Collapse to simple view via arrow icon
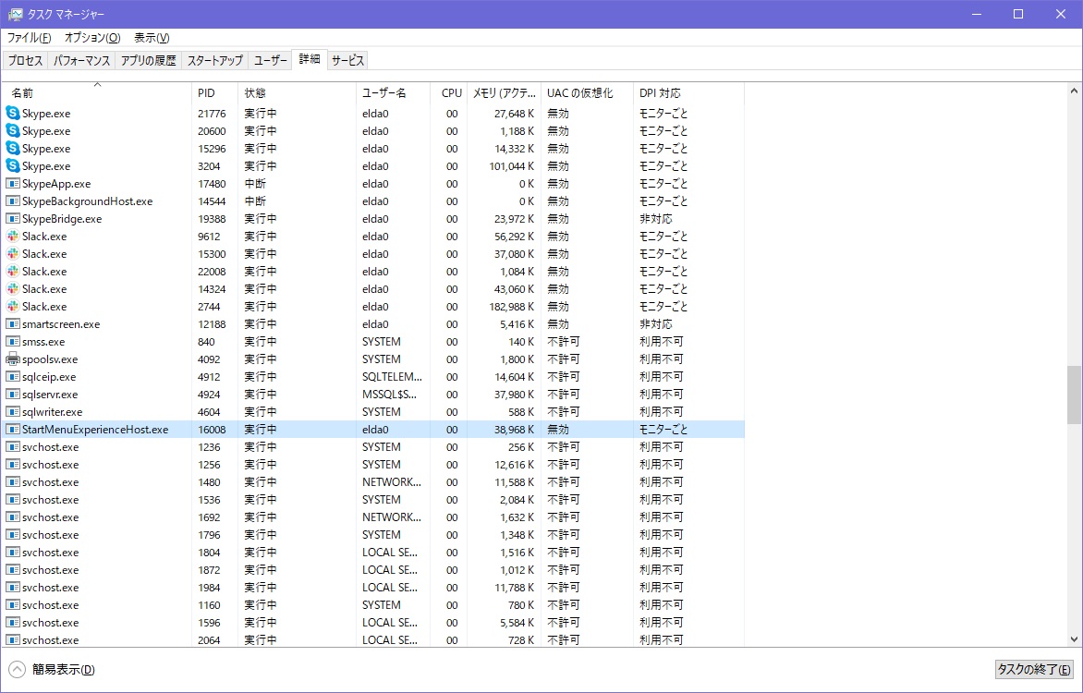Viewport: 1083px width, 693px height. (18, 669)
